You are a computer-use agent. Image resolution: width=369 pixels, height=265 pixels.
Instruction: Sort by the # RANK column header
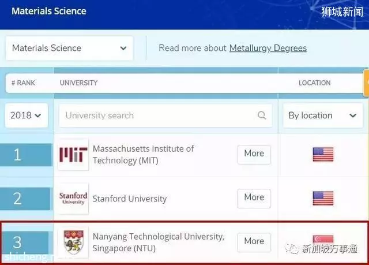[x=23, y=83]
